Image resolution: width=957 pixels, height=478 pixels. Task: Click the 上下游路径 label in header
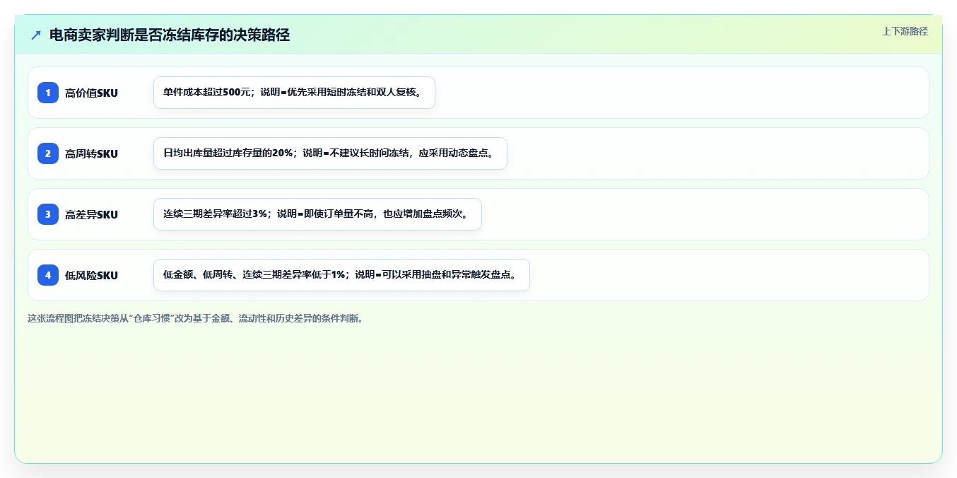(x=905, y=31)
